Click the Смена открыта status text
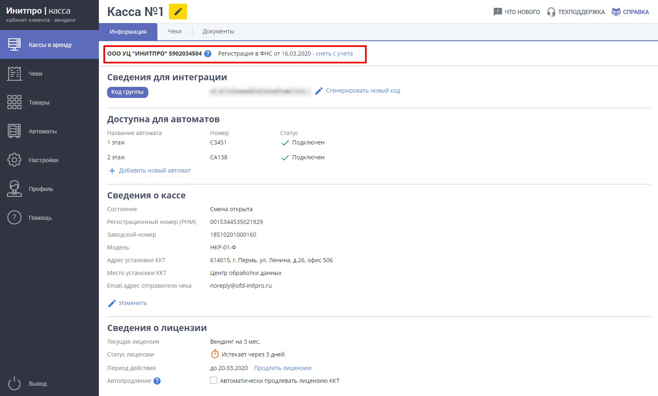This screenshot has height=396, width=658. pyautogui.click(x=232, y=209)
